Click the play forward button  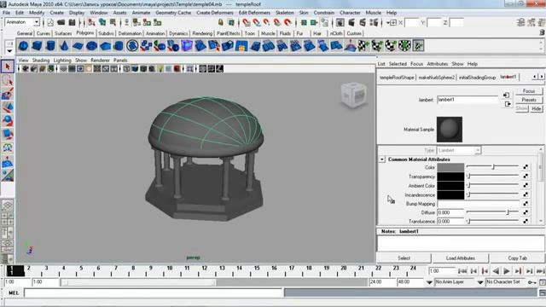pos(507,271)
